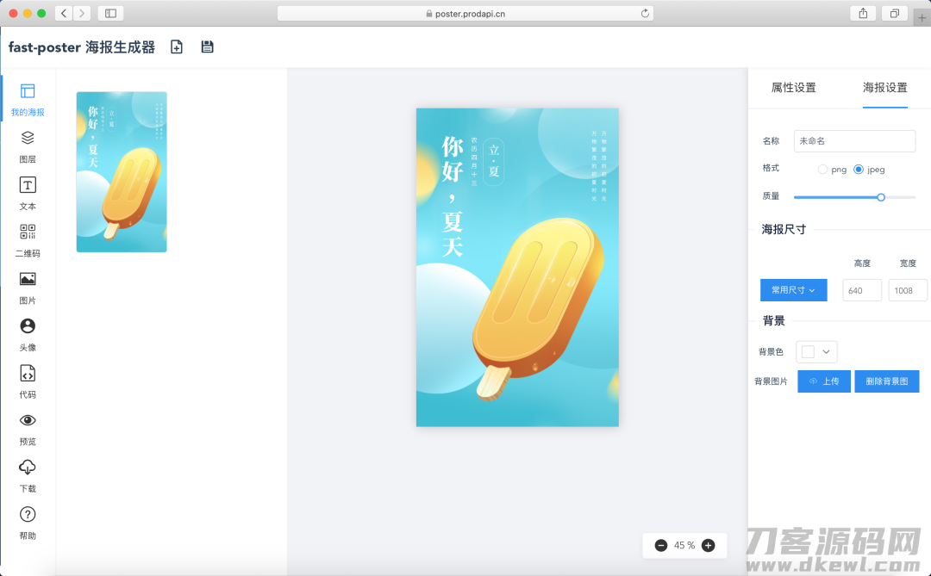The image size is (931, 576).
Task: Click the 删除背景图 delete background button
Action: tap(887, 381)
